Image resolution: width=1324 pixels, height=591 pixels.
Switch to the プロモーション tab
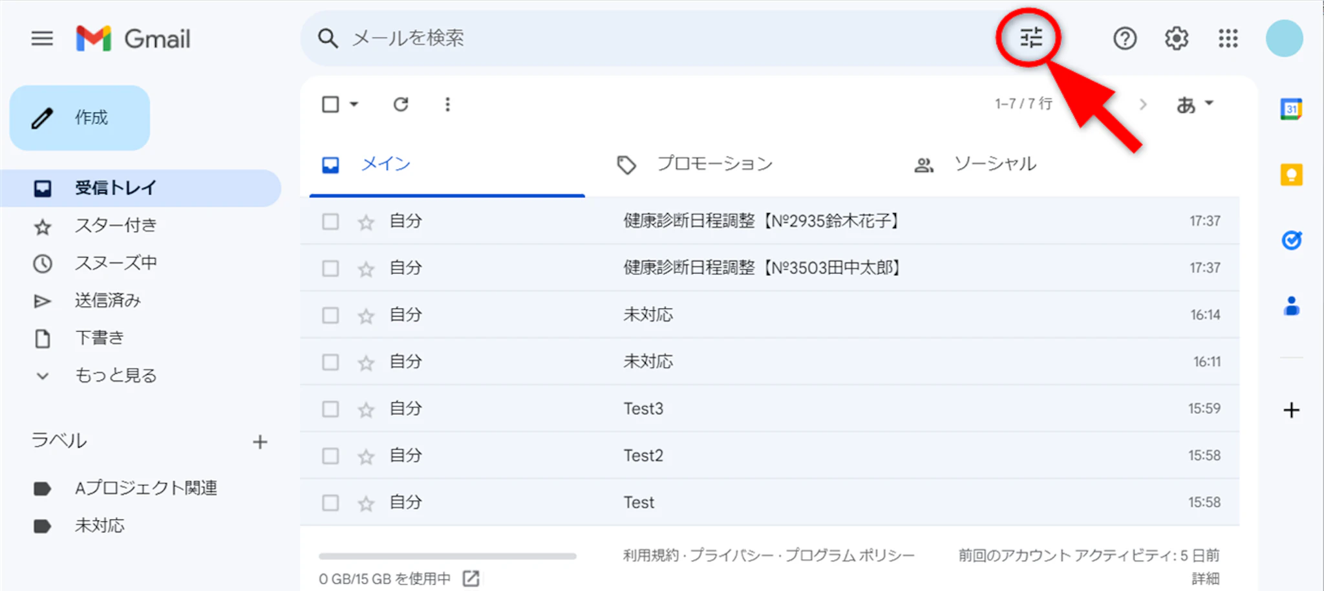point(714,164)
